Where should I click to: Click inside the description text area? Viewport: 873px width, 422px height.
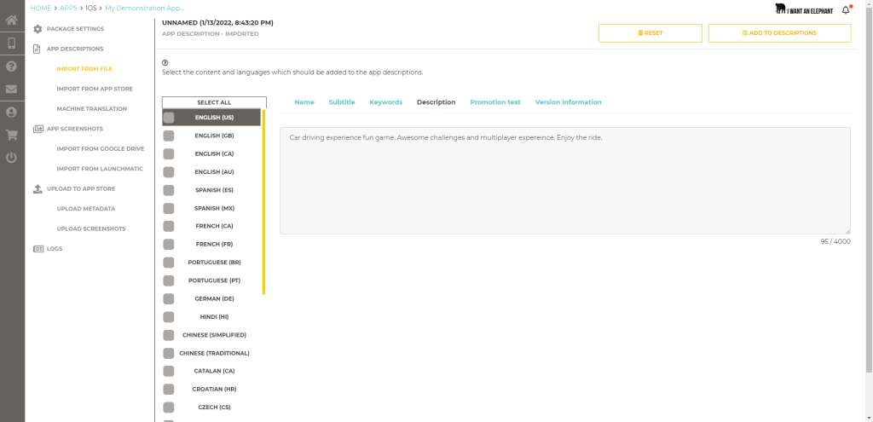click(x=565, y=181)
